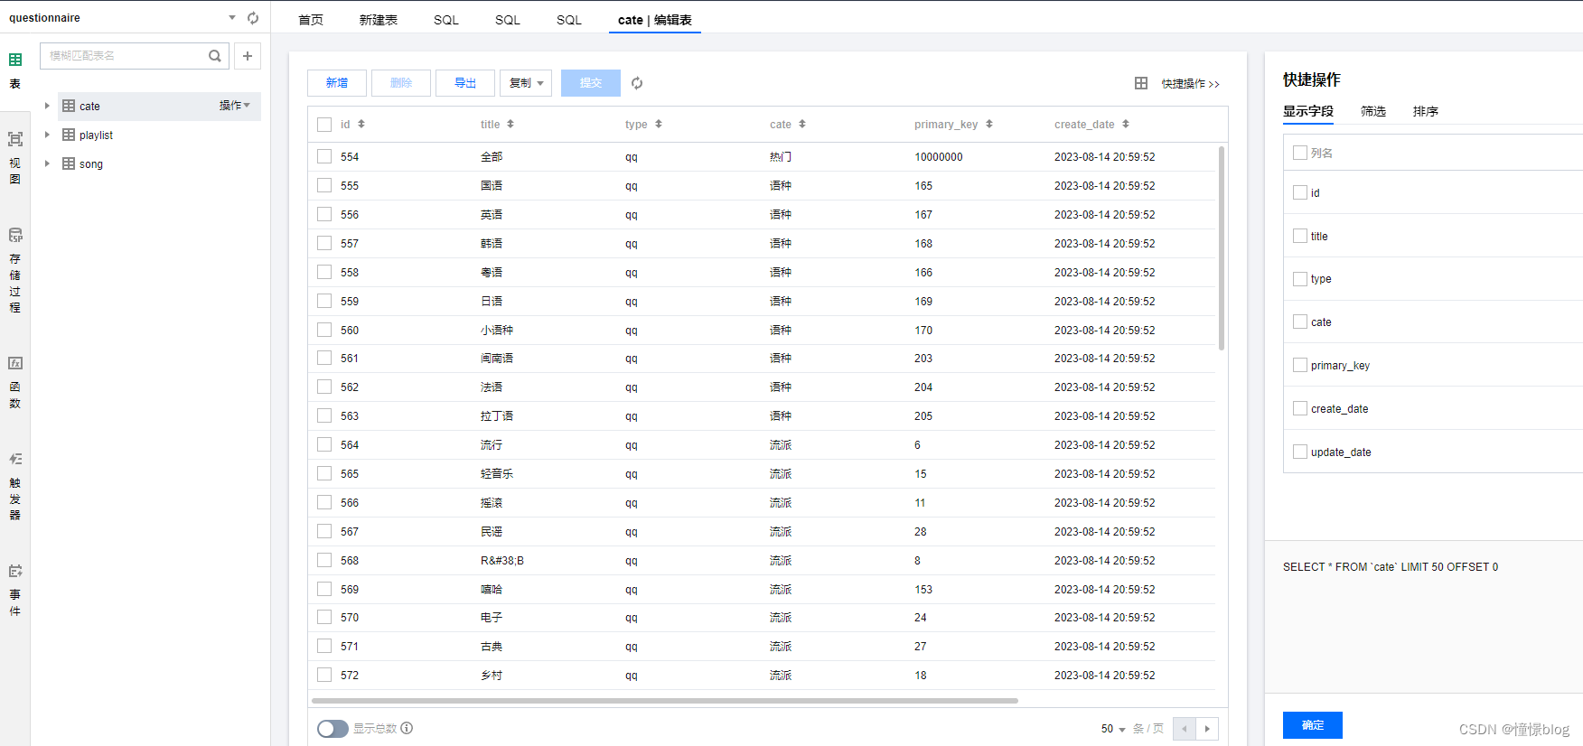Click the submit button
1583x746 pixels.
point(591,83)
